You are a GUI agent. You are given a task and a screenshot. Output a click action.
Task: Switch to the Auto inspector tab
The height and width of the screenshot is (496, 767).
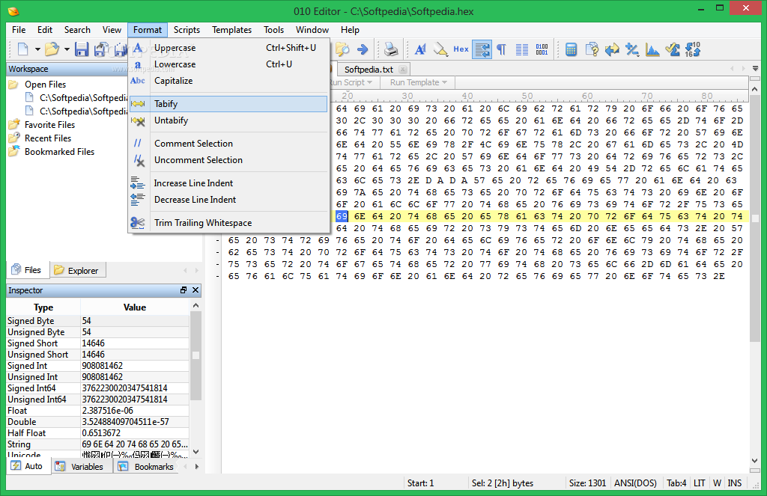(27, 466)
